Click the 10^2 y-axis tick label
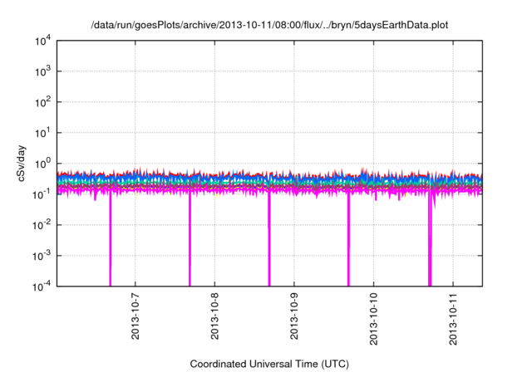Viewport: 532px width, 372px height. [42, 102]
